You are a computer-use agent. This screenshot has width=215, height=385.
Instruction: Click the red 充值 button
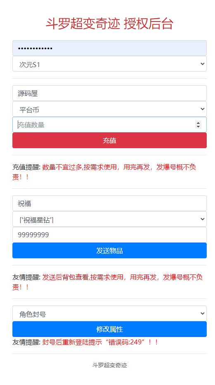coord(109,140)
